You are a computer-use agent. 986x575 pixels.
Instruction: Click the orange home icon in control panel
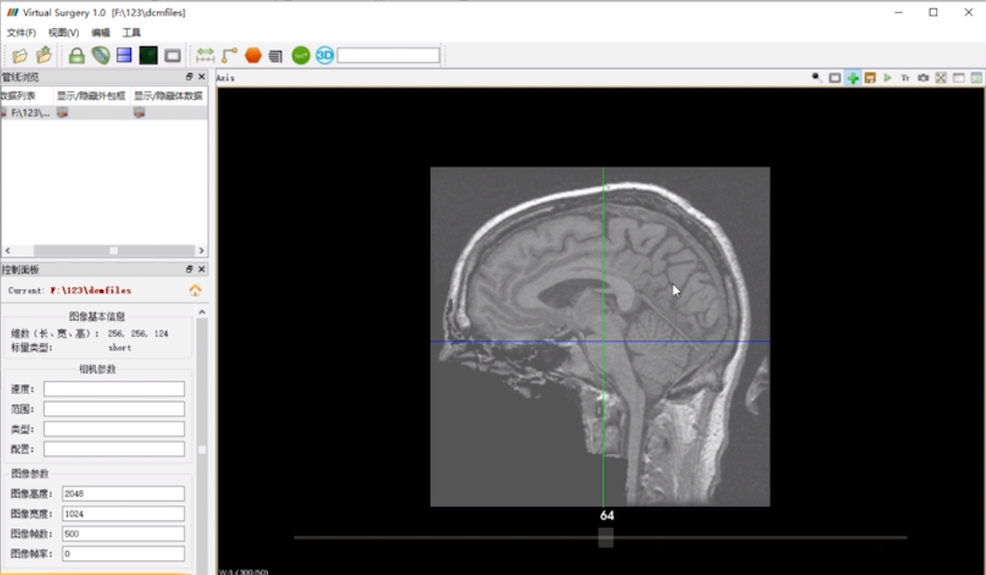coord(195,290)
